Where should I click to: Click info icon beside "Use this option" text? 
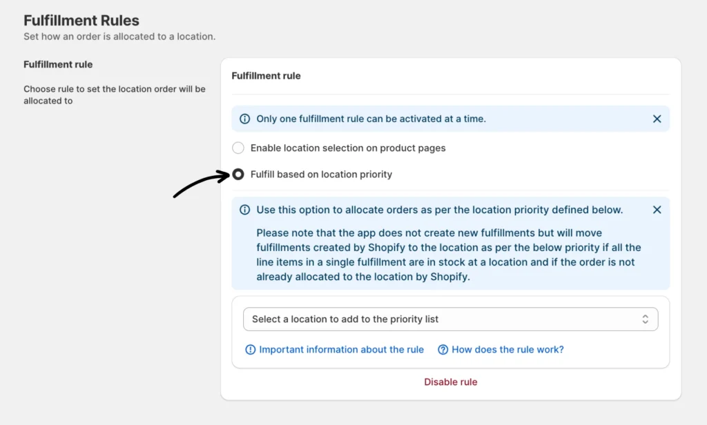click(244, 210)
